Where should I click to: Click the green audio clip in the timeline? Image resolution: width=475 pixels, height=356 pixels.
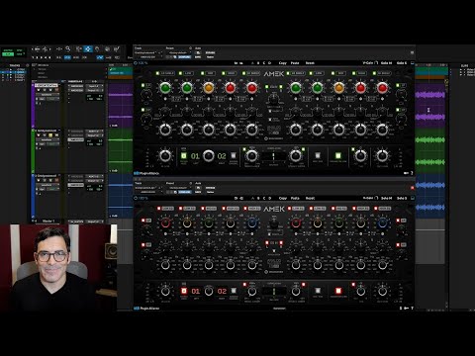[x=430, y=151]
